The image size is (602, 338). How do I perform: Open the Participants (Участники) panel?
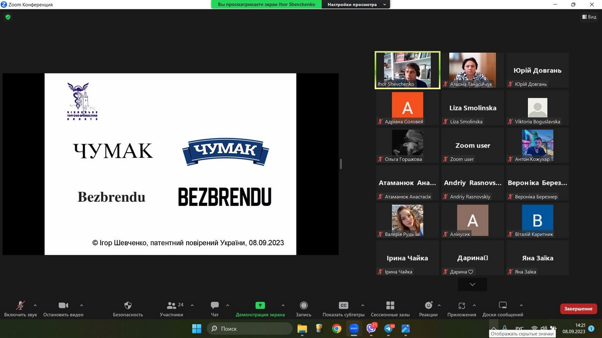(x=171, y=305)
